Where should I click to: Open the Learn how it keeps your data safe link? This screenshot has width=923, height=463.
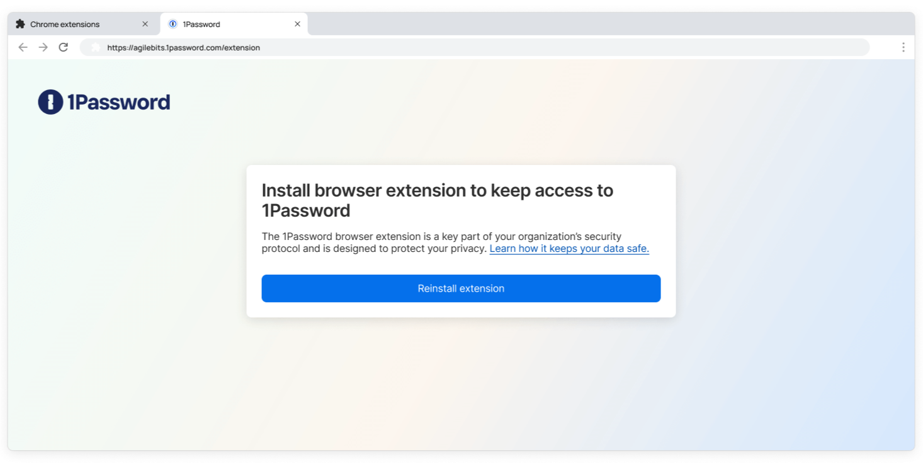click(569, 248)
